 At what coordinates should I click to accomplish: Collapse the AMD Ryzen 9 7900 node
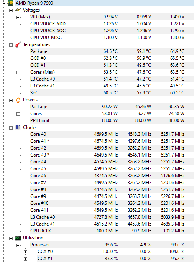(x=3, y=3)
